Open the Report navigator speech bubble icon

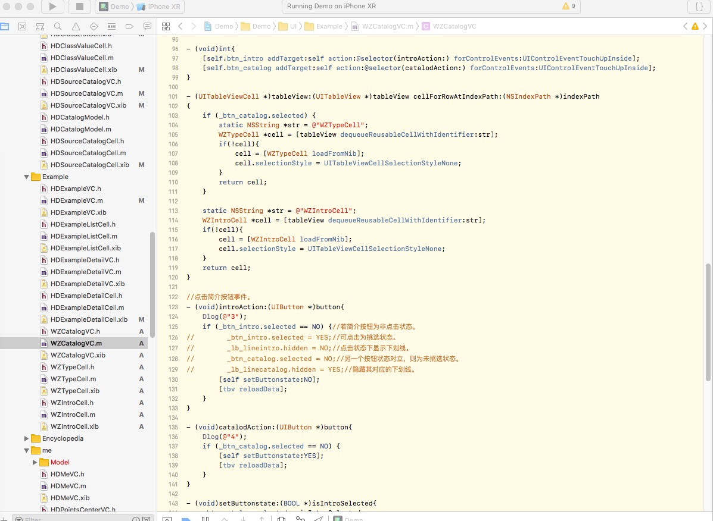pos(147,27)
